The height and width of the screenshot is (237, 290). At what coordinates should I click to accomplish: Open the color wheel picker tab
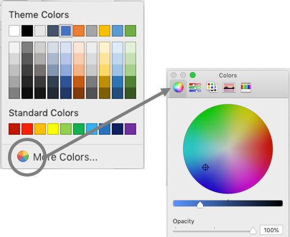pos(178,87)
